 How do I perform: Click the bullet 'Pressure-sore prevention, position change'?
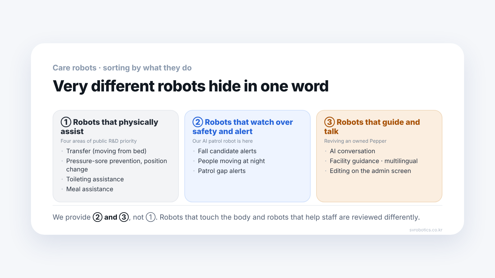pyautogui.click(x=117, y=165)
